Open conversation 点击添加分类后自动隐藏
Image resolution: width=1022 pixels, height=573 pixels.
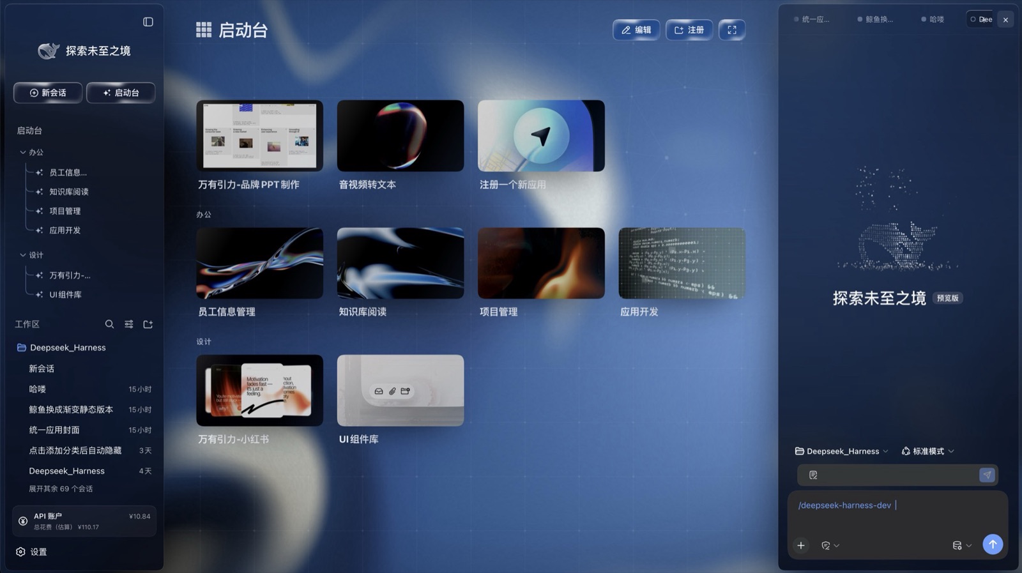point(84,450)
